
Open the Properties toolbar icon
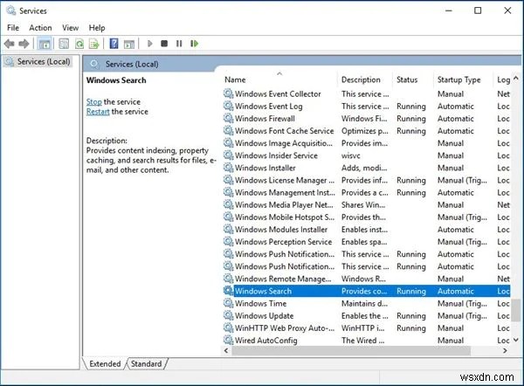(64, 44)
